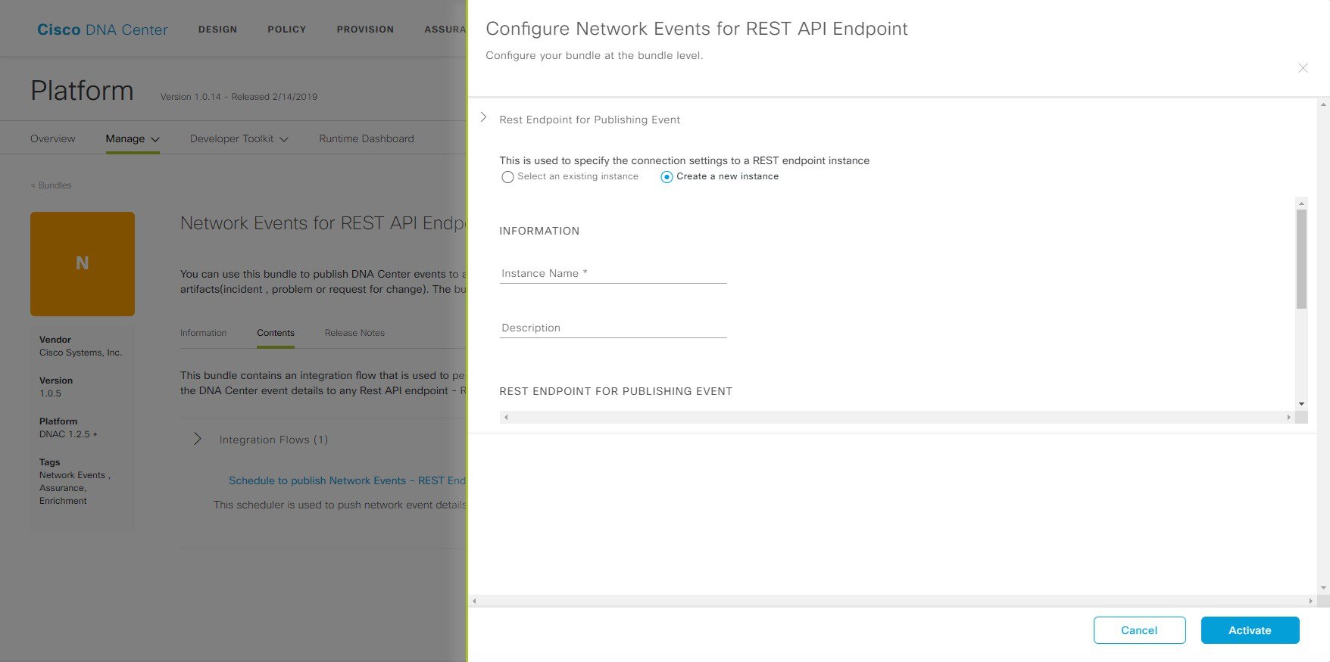Click the inner form vertical scrollbar thumb

coord(1301,260)
